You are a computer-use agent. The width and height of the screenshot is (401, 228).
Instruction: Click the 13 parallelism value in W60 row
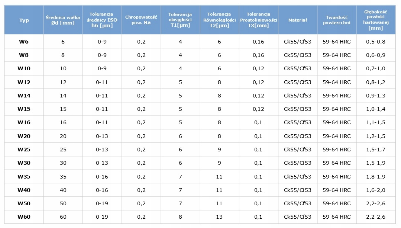pyautogui.click(x=219, y=217)
